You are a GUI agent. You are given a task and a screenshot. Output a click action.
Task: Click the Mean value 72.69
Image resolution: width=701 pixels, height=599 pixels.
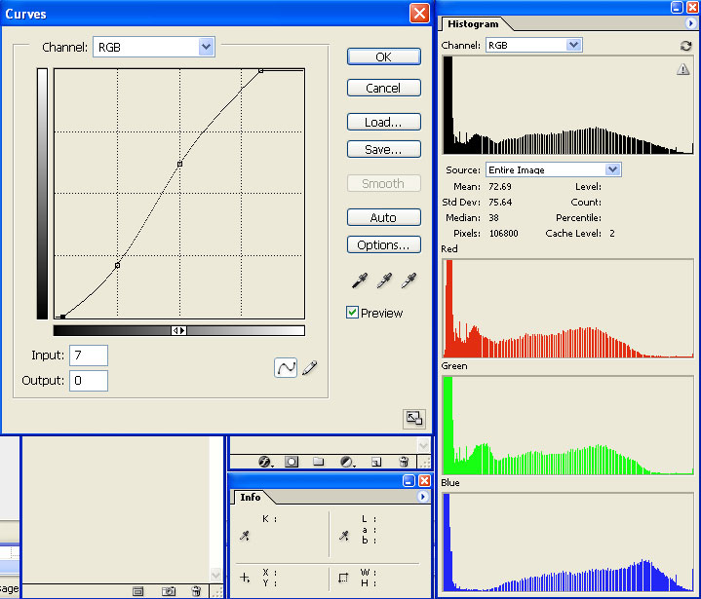tap(500, 187)
